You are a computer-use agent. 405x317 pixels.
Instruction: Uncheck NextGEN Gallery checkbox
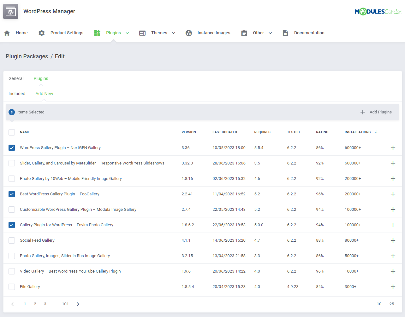click(12, 148)
